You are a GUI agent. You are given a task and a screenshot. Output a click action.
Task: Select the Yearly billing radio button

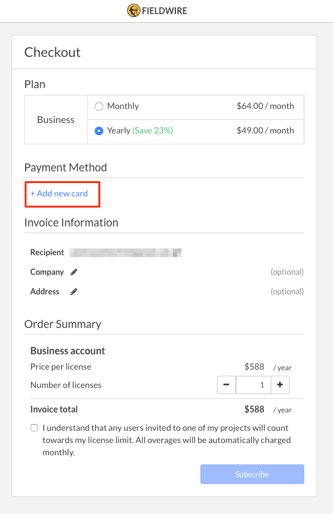pyautogui.click(x=99, y=131)
